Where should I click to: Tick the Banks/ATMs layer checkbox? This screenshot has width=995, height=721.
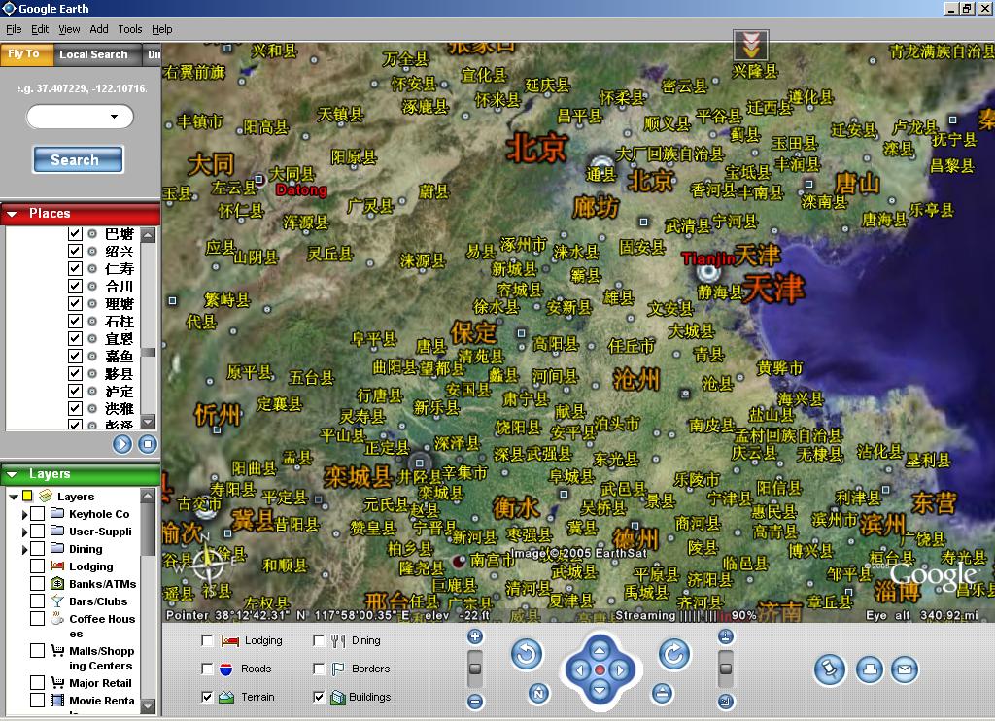tap(37, 584)
